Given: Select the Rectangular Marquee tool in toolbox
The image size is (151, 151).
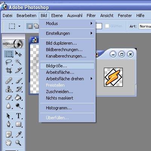Looking at the screenshot, I should pos(9,54).
